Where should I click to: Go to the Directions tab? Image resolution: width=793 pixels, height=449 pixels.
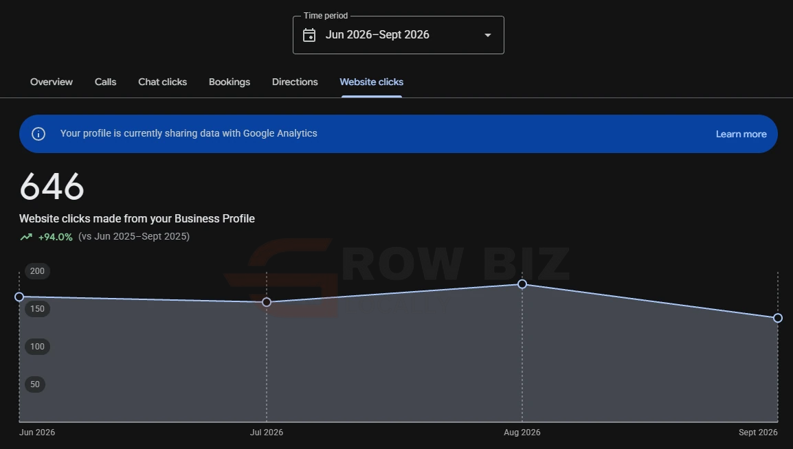[295, 82]
